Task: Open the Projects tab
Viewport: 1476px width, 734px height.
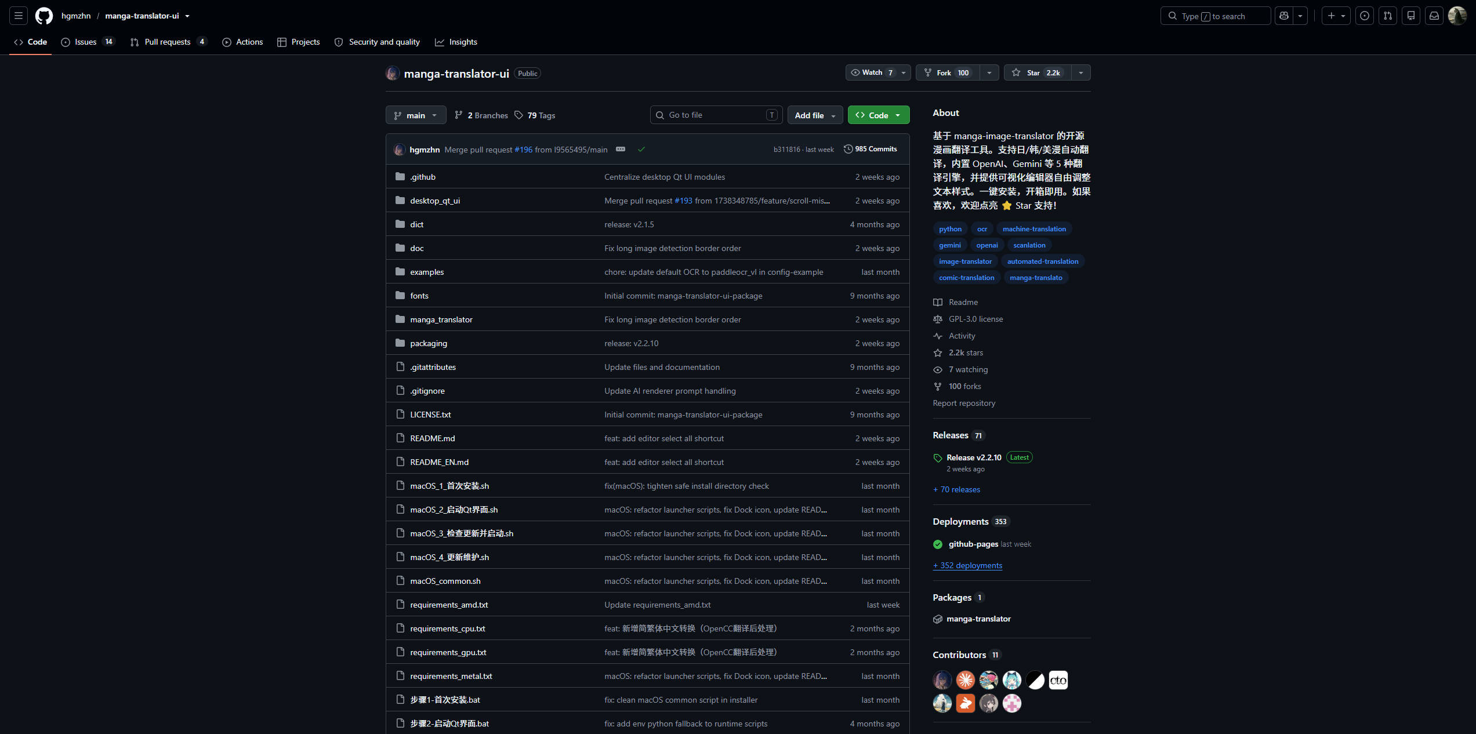Action: tap(299, 42)
